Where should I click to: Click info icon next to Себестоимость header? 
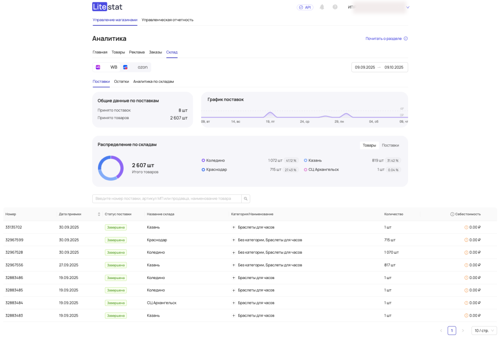click(452, 214)
